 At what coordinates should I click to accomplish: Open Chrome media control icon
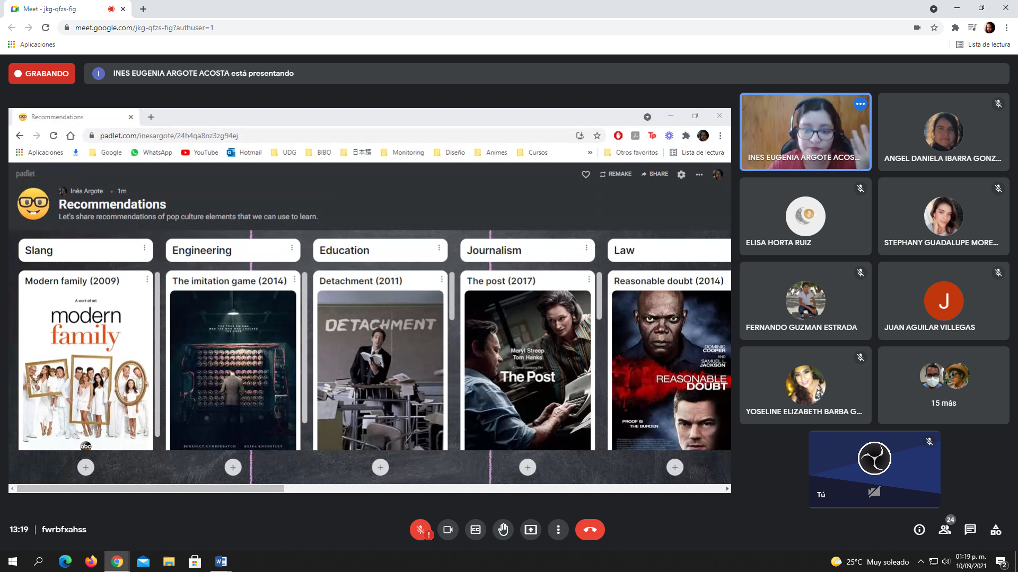tap(972, 28)
